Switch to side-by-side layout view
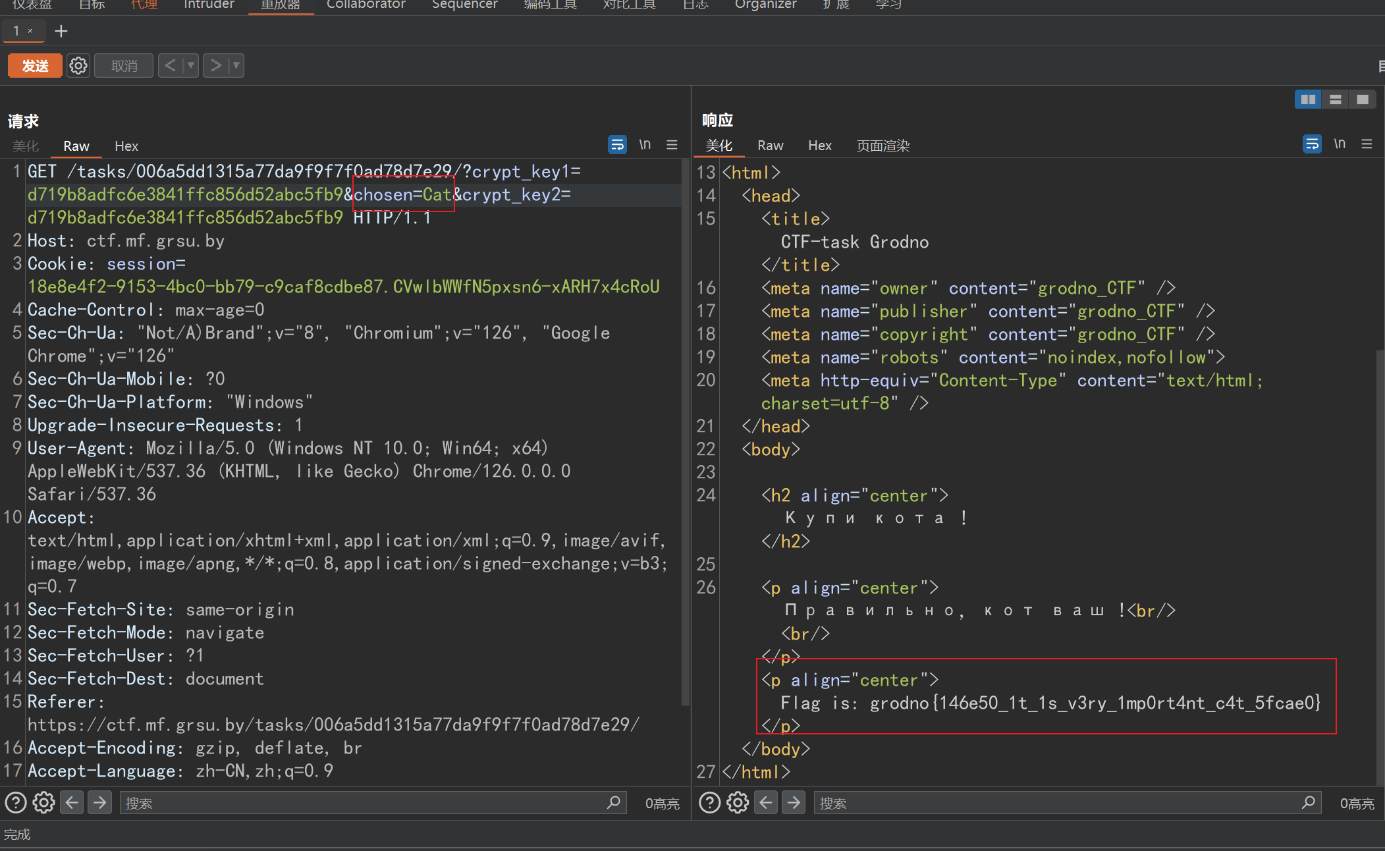The width and height of the screenshot is (1385, 851). coord(1308,99)
